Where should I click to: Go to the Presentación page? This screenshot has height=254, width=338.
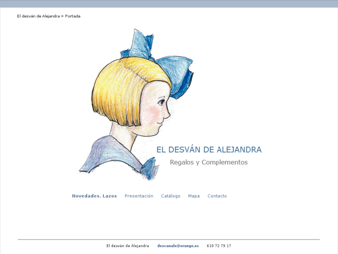click(139, 196)
